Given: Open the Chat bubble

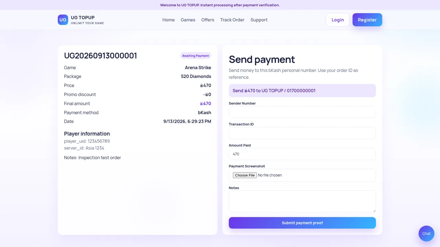Looking at the screenshot, I should click(426, 234).
